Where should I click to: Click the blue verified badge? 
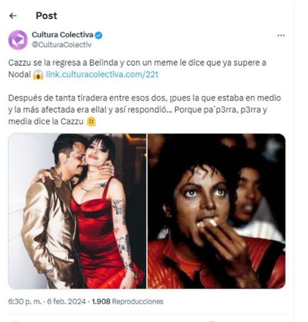(99, 35)
